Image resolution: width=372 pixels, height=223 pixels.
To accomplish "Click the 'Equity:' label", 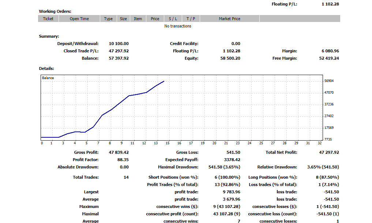I will 191,59.
